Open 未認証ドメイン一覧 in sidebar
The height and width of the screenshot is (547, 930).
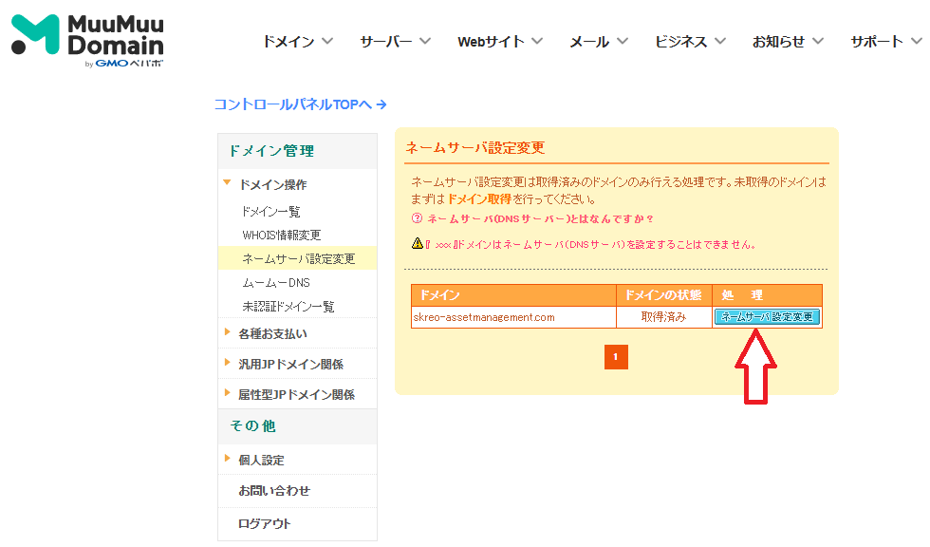tap(288, 307)
